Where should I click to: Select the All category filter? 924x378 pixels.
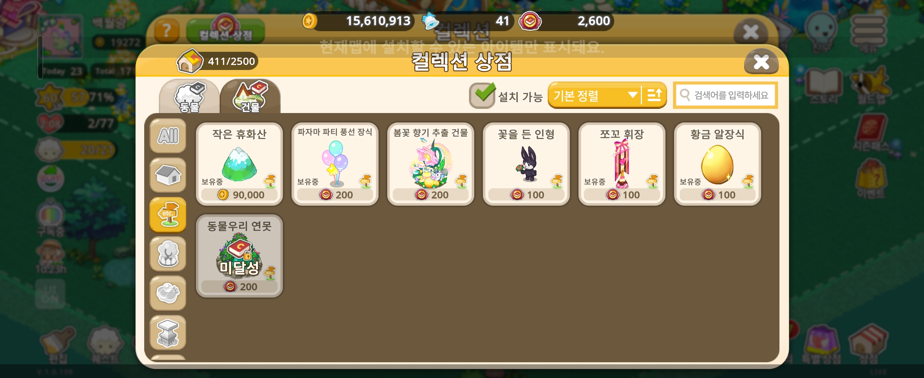[168, 136]
